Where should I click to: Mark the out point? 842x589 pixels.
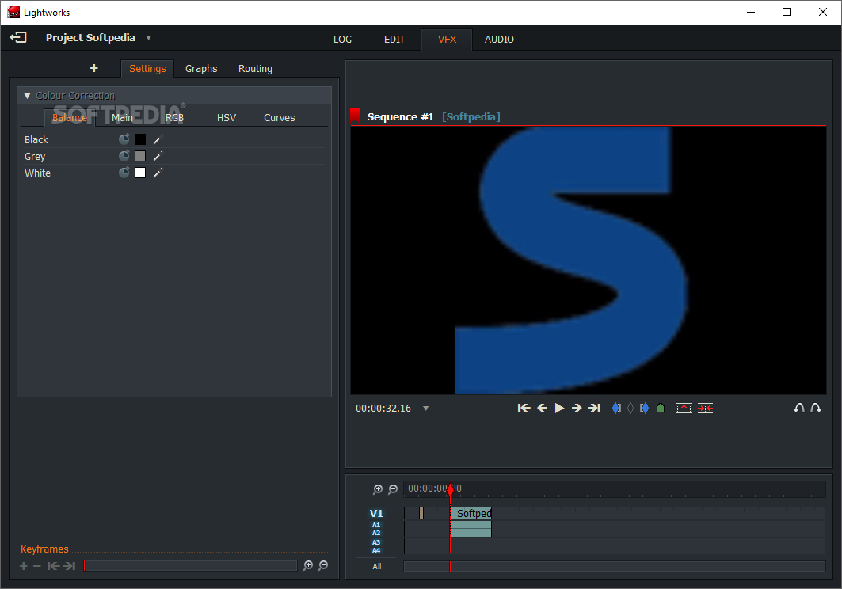tap(645, 408)
